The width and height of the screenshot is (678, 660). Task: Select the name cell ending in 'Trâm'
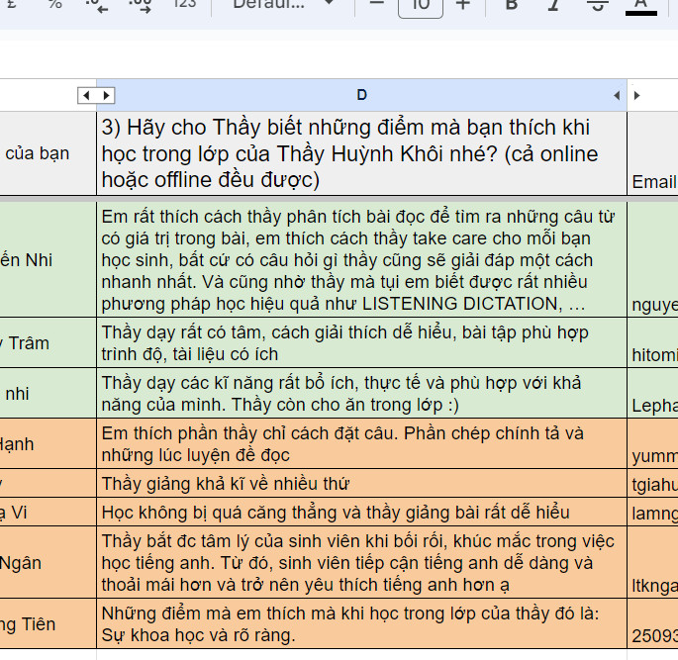pyautogui.click(x=48, y=342)
